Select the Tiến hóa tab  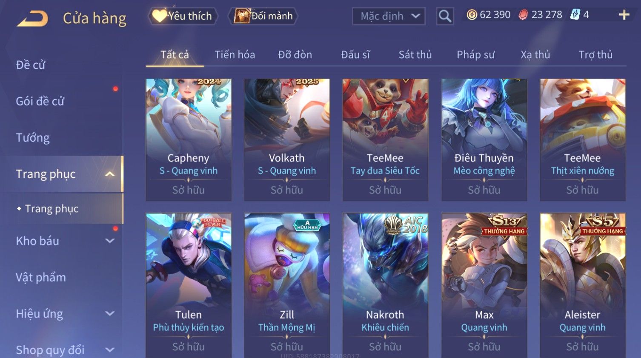(x=235, y=54)
